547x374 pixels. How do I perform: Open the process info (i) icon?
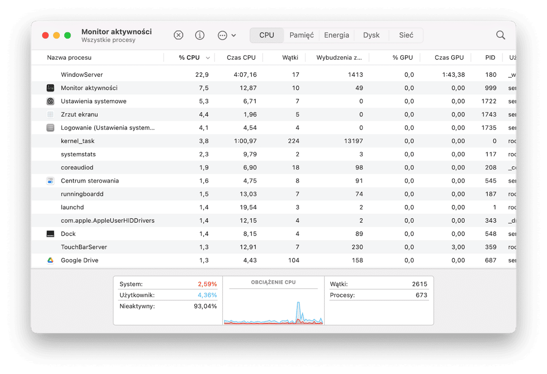pos(200,35)
